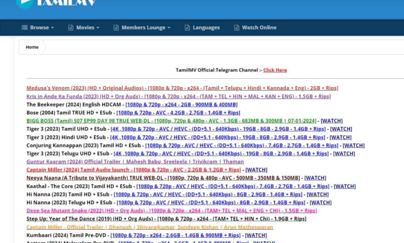This screenshot has width=404, height=243.
Task: Open Hi Nanna Tamil HD link
Action: coord(208,194)
